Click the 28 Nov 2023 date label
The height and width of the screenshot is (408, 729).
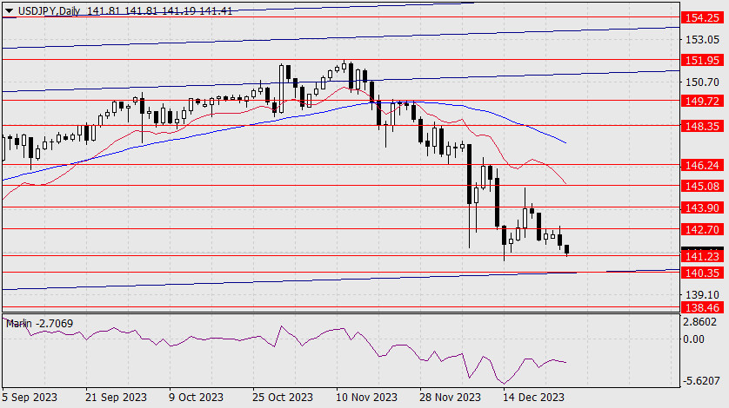[450, 398]
